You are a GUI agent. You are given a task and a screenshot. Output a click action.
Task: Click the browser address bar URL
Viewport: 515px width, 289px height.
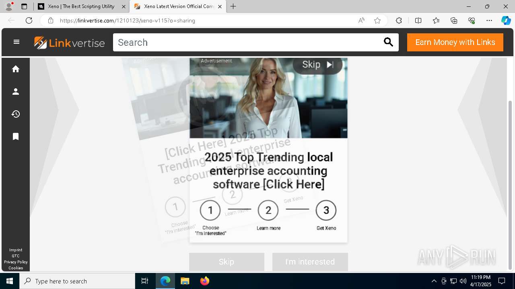[x=128, y=20]
